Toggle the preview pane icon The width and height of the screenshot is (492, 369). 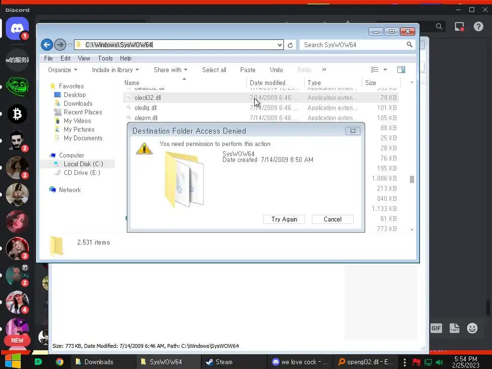click(x=401, y=70)
